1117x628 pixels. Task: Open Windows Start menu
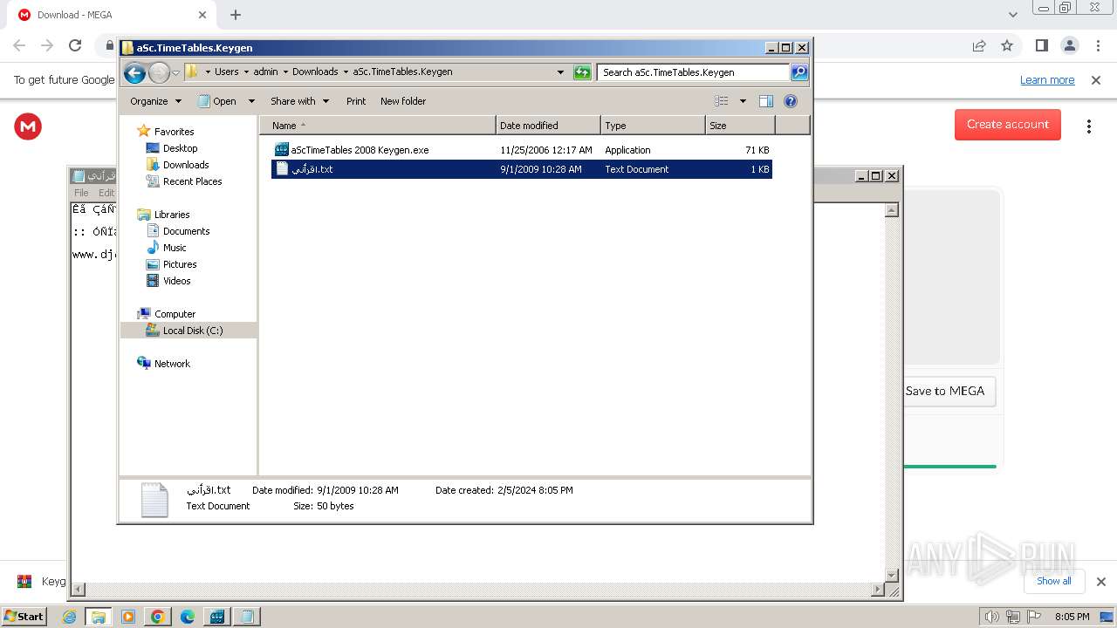point(24,616)
